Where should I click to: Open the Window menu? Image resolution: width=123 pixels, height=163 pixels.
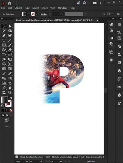[x=62, y=8]
